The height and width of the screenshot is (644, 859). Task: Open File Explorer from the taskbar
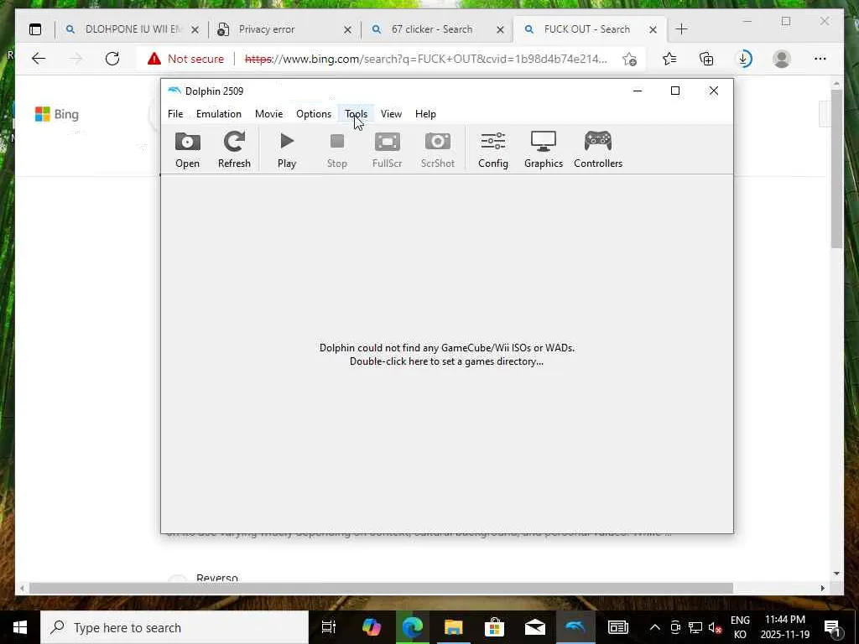click(453, 627)
